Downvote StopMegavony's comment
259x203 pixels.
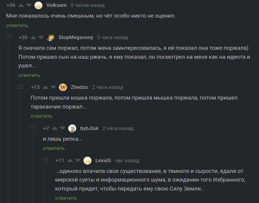click(x=41, y=37)
